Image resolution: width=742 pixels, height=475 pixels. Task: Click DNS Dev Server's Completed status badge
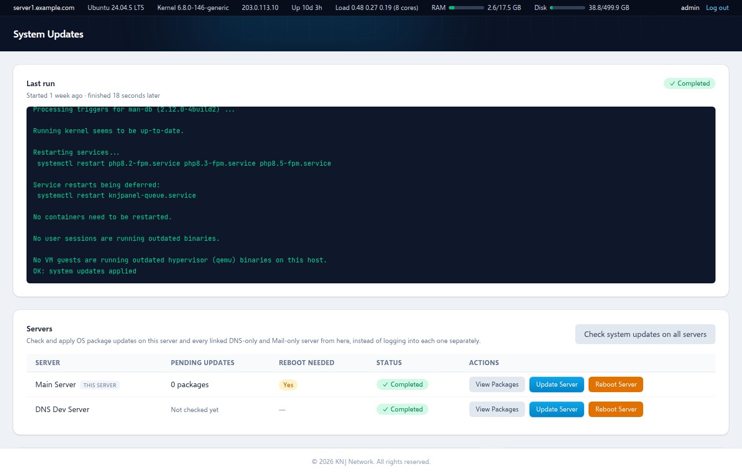click(402, 409)
